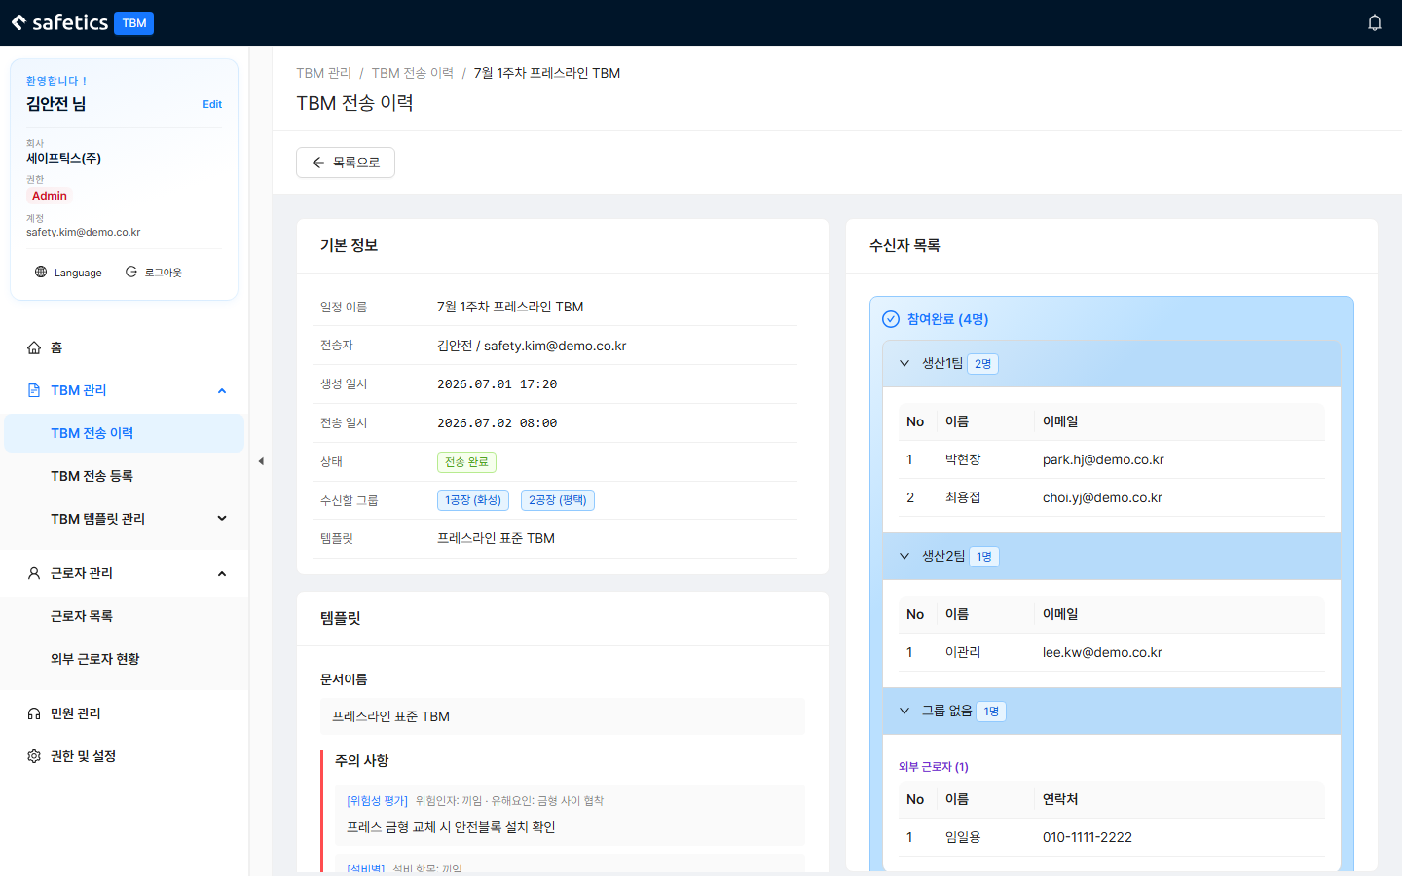Open the notification bell icon
Viewport: 1402px width, 876px height.
click(1375, 22)
